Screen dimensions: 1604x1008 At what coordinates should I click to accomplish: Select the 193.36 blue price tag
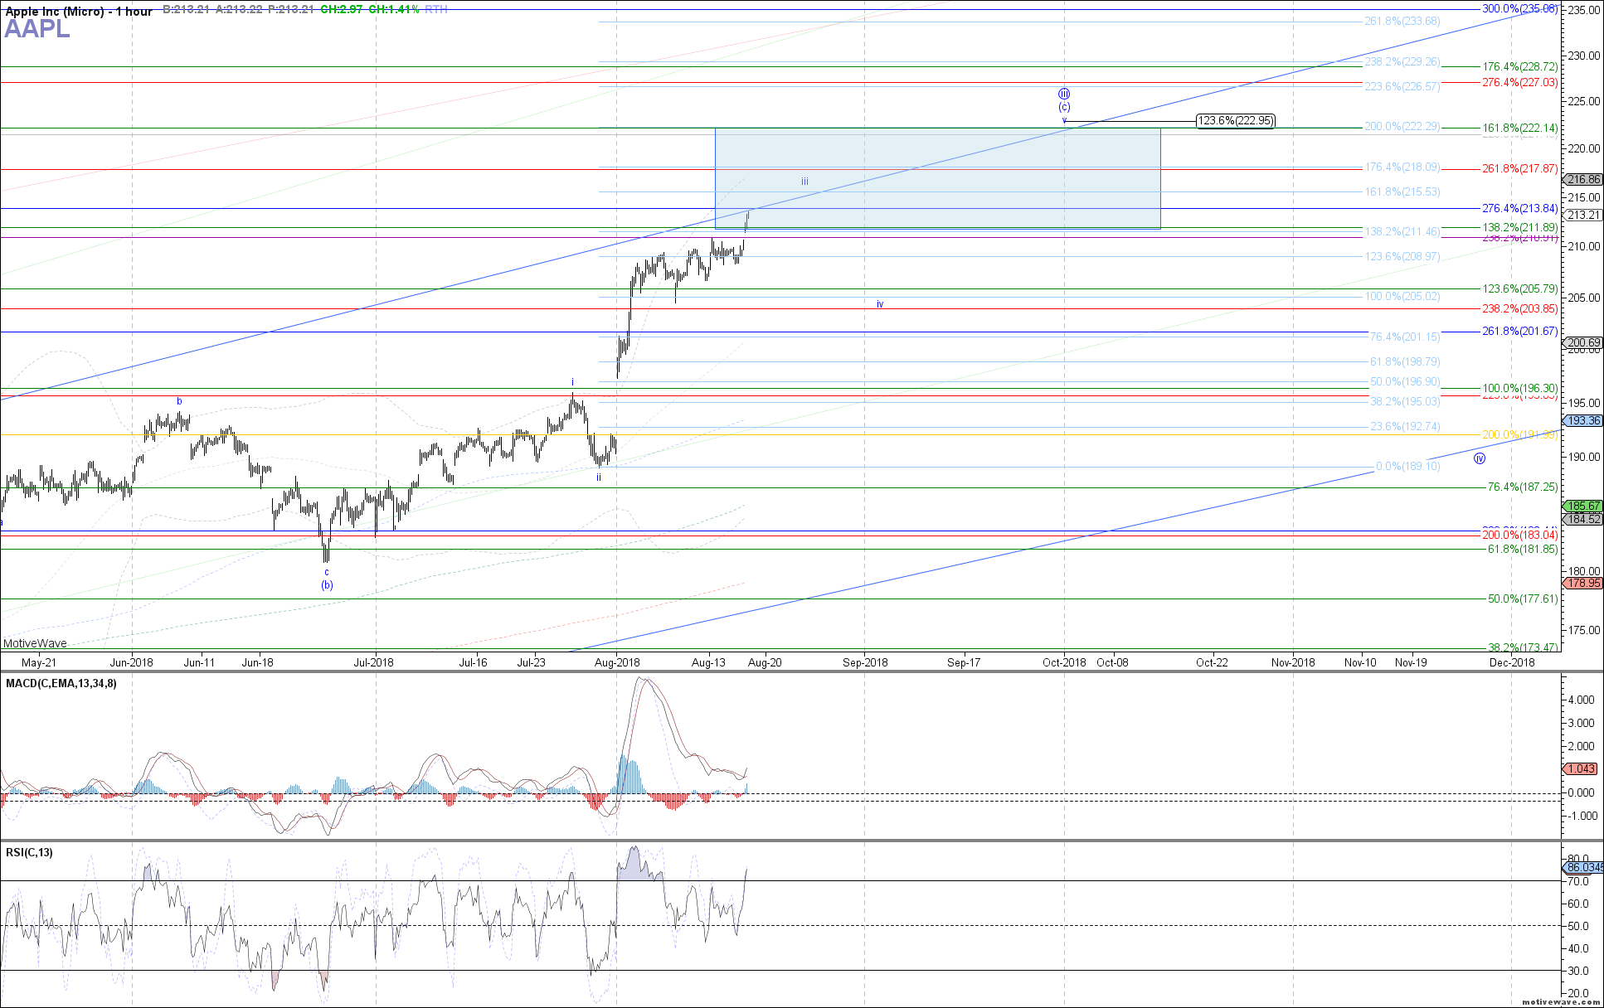coord(1583,420)
